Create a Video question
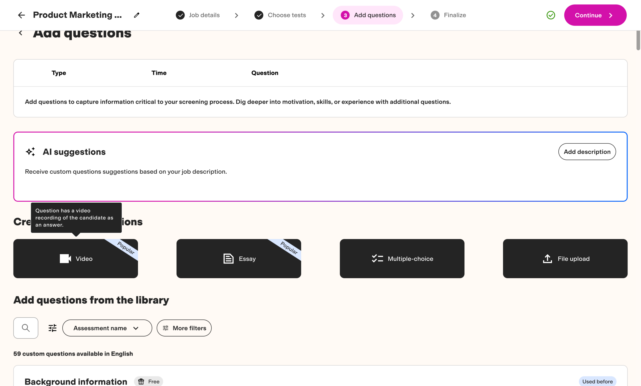The image size is (641, 386). coord(76,258)
